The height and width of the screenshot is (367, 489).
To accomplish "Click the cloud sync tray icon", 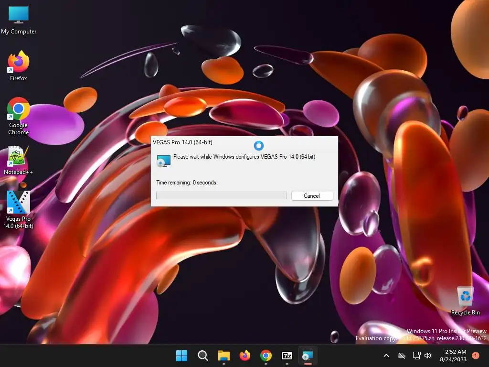I will tap(402, 356).
